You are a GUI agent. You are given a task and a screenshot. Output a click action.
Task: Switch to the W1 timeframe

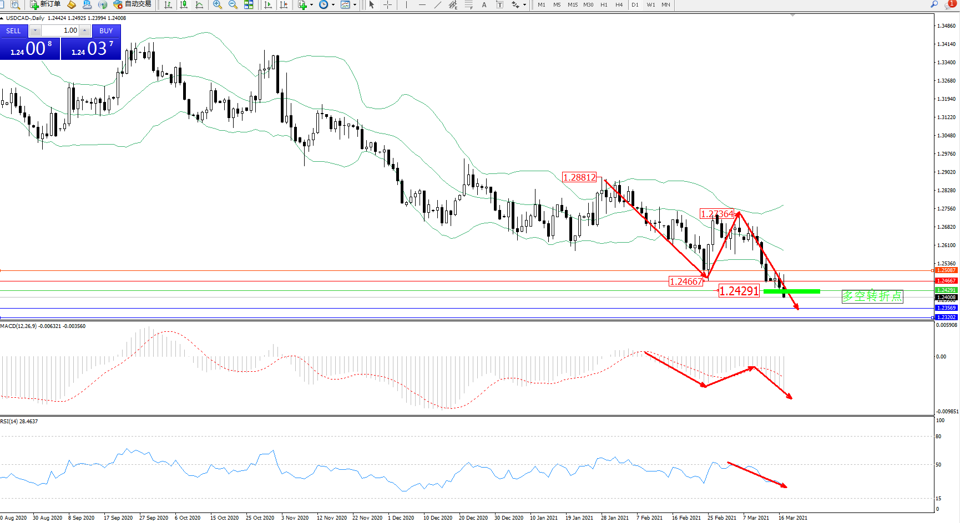(650, 4)
